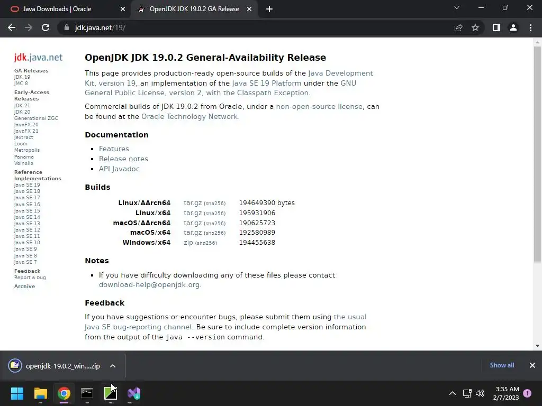
Task: Download the Linux/x64 tar.gz build
Action: 193,213
